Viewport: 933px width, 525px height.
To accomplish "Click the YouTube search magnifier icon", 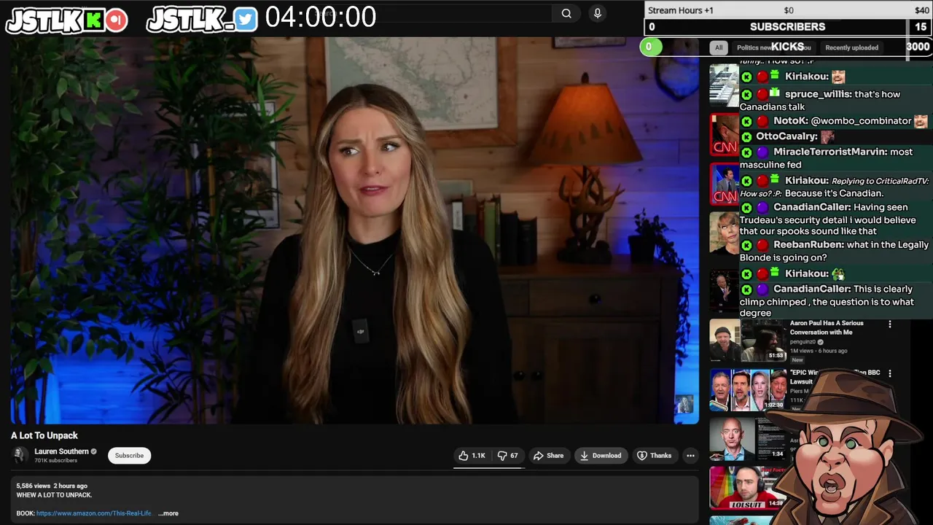I will tap(566, 13).
